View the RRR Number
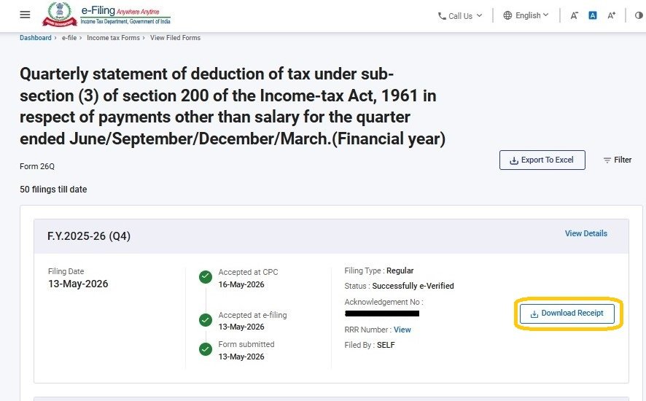The width and height of the screenshot is (646, 401). click(402, 330)
